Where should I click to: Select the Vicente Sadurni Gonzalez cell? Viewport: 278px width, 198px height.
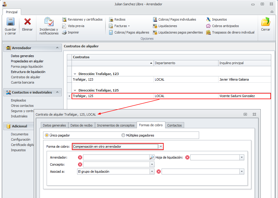pyautogui.click(x=245, y=96)
